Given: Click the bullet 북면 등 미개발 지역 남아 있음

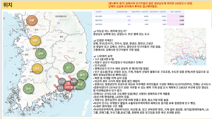Looking at the screenshot, I should 110,78.
